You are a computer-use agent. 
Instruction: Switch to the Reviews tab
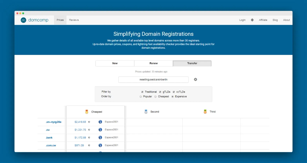74,20
